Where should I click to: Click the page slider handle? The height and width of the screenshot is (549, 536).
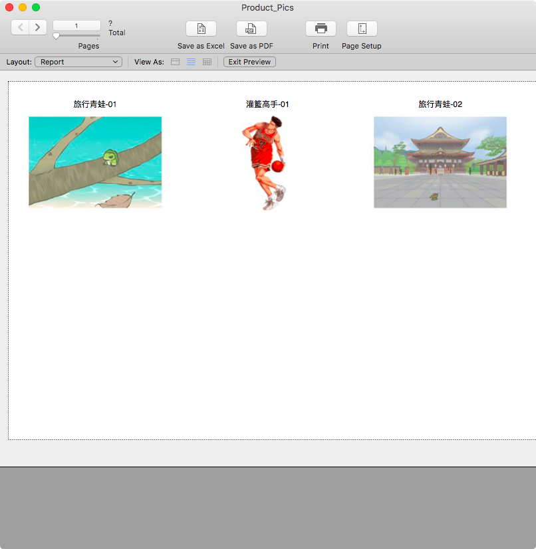[56, 36]
